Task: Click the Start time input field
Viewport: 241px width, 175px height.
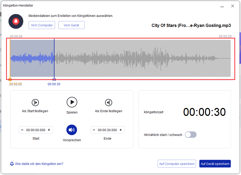Action: 36,130
